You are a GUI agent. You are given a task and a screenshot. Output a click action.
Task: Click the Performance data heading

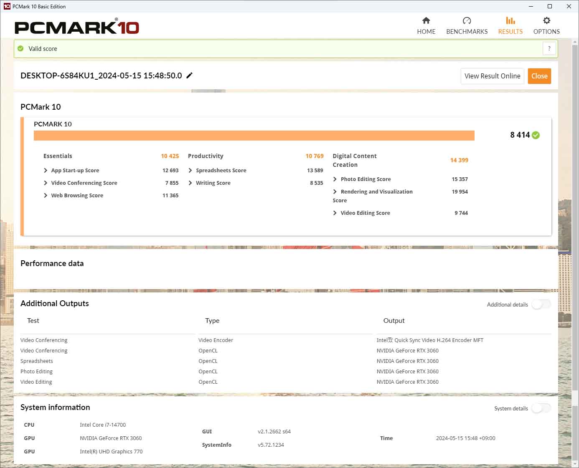52,263
